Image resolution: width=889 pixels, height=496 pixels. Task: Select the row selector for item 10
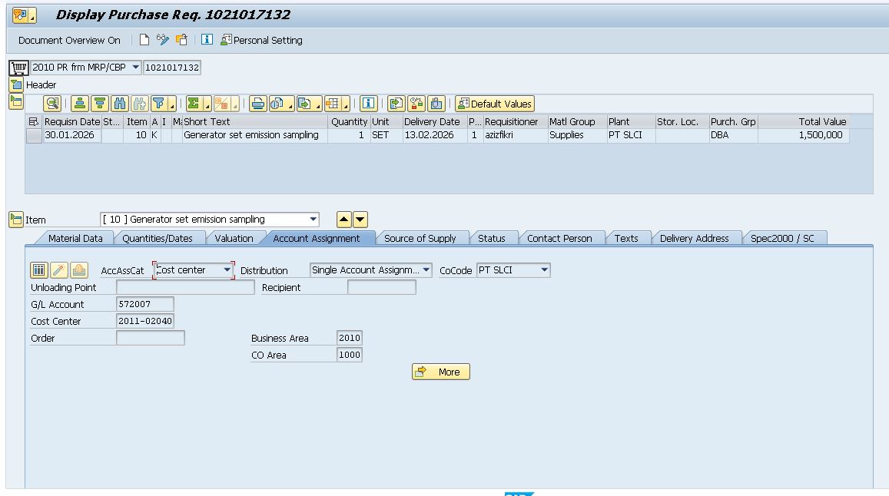pyautogui.click(x=34, y=135)
